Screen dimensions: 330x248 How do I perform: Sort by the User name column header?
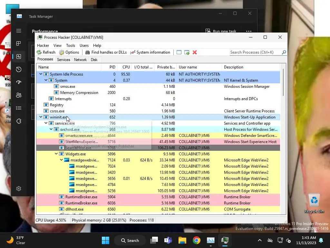(199, 67)
